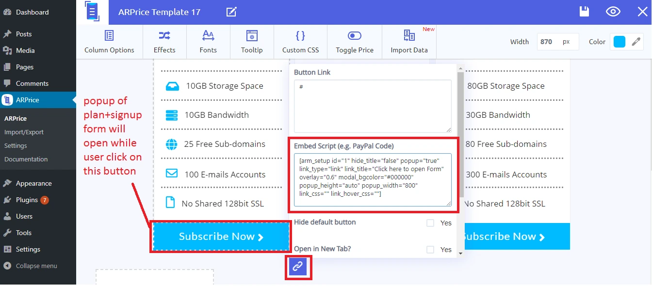Open Toggle Price options

[355, 42]
